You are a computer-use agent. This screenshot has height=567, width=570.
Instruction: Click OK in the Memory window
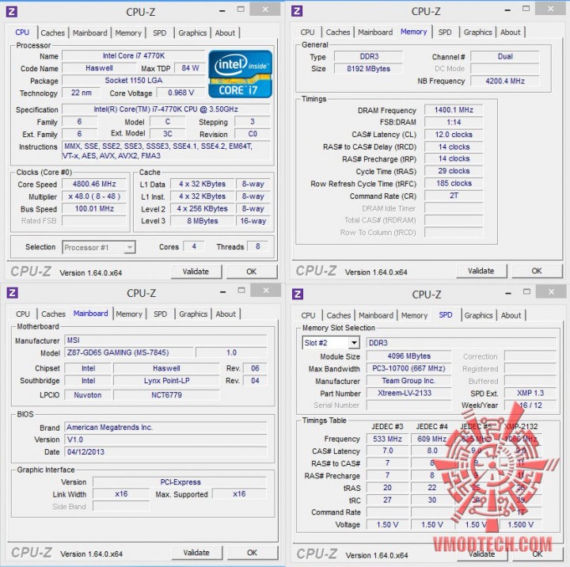tap(537, 271)
